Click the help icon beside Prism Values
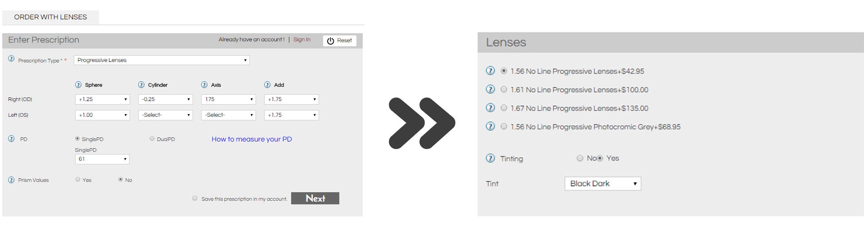The width and height of the screenshot is (864, 247). 11,180
